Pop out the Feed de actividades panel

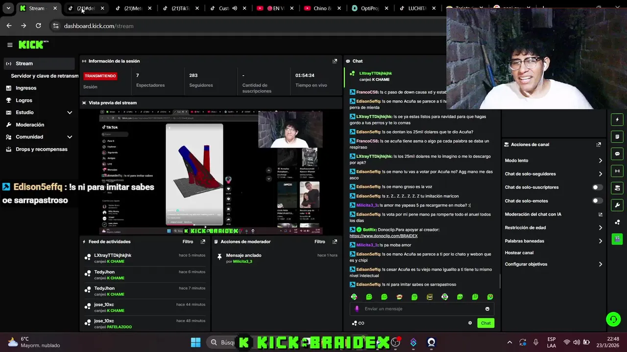pyautogui.click(x=203, y=242)
